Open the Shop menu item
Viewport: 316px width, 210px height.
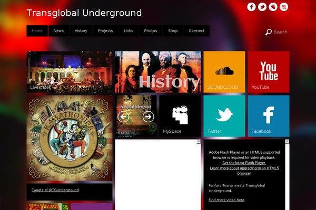pyautogui.click(x=173, y=31)
